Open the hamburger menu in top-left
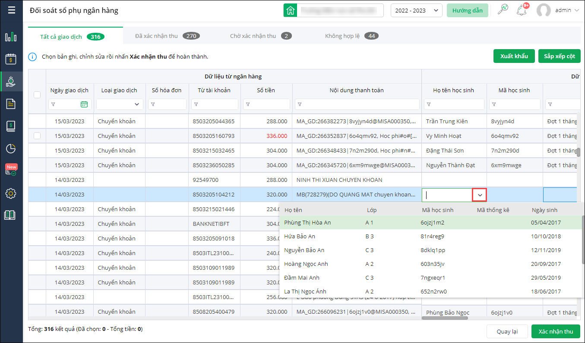The width and height of the screenshot is (585, 343). (x=11, y=10)
